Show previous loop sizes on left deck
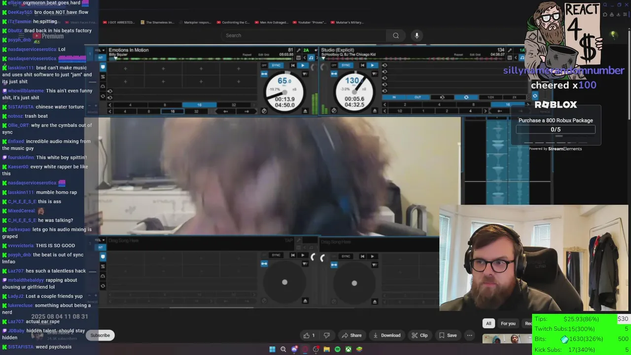 pos(110,105)
